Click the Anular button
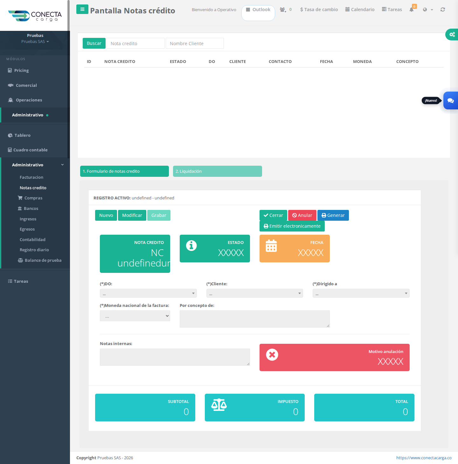The width and height of the screenshot is (458, 464). point(302,215)
